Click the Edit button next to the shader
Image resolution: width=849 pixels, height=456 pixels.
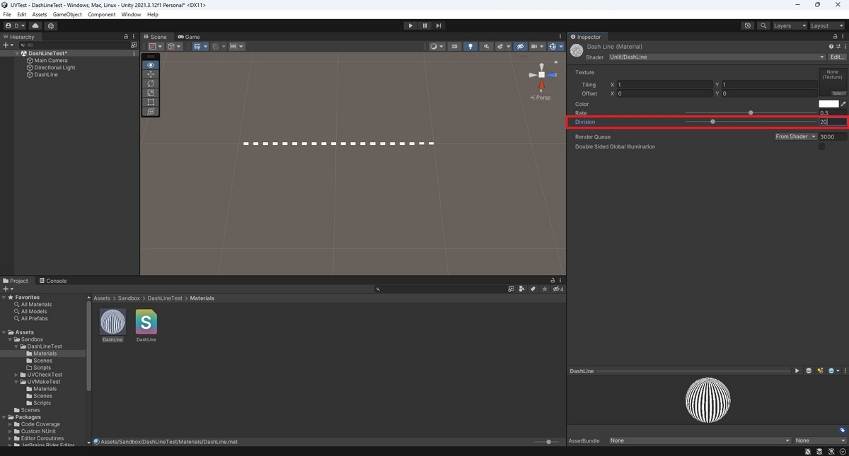[837, 57]
